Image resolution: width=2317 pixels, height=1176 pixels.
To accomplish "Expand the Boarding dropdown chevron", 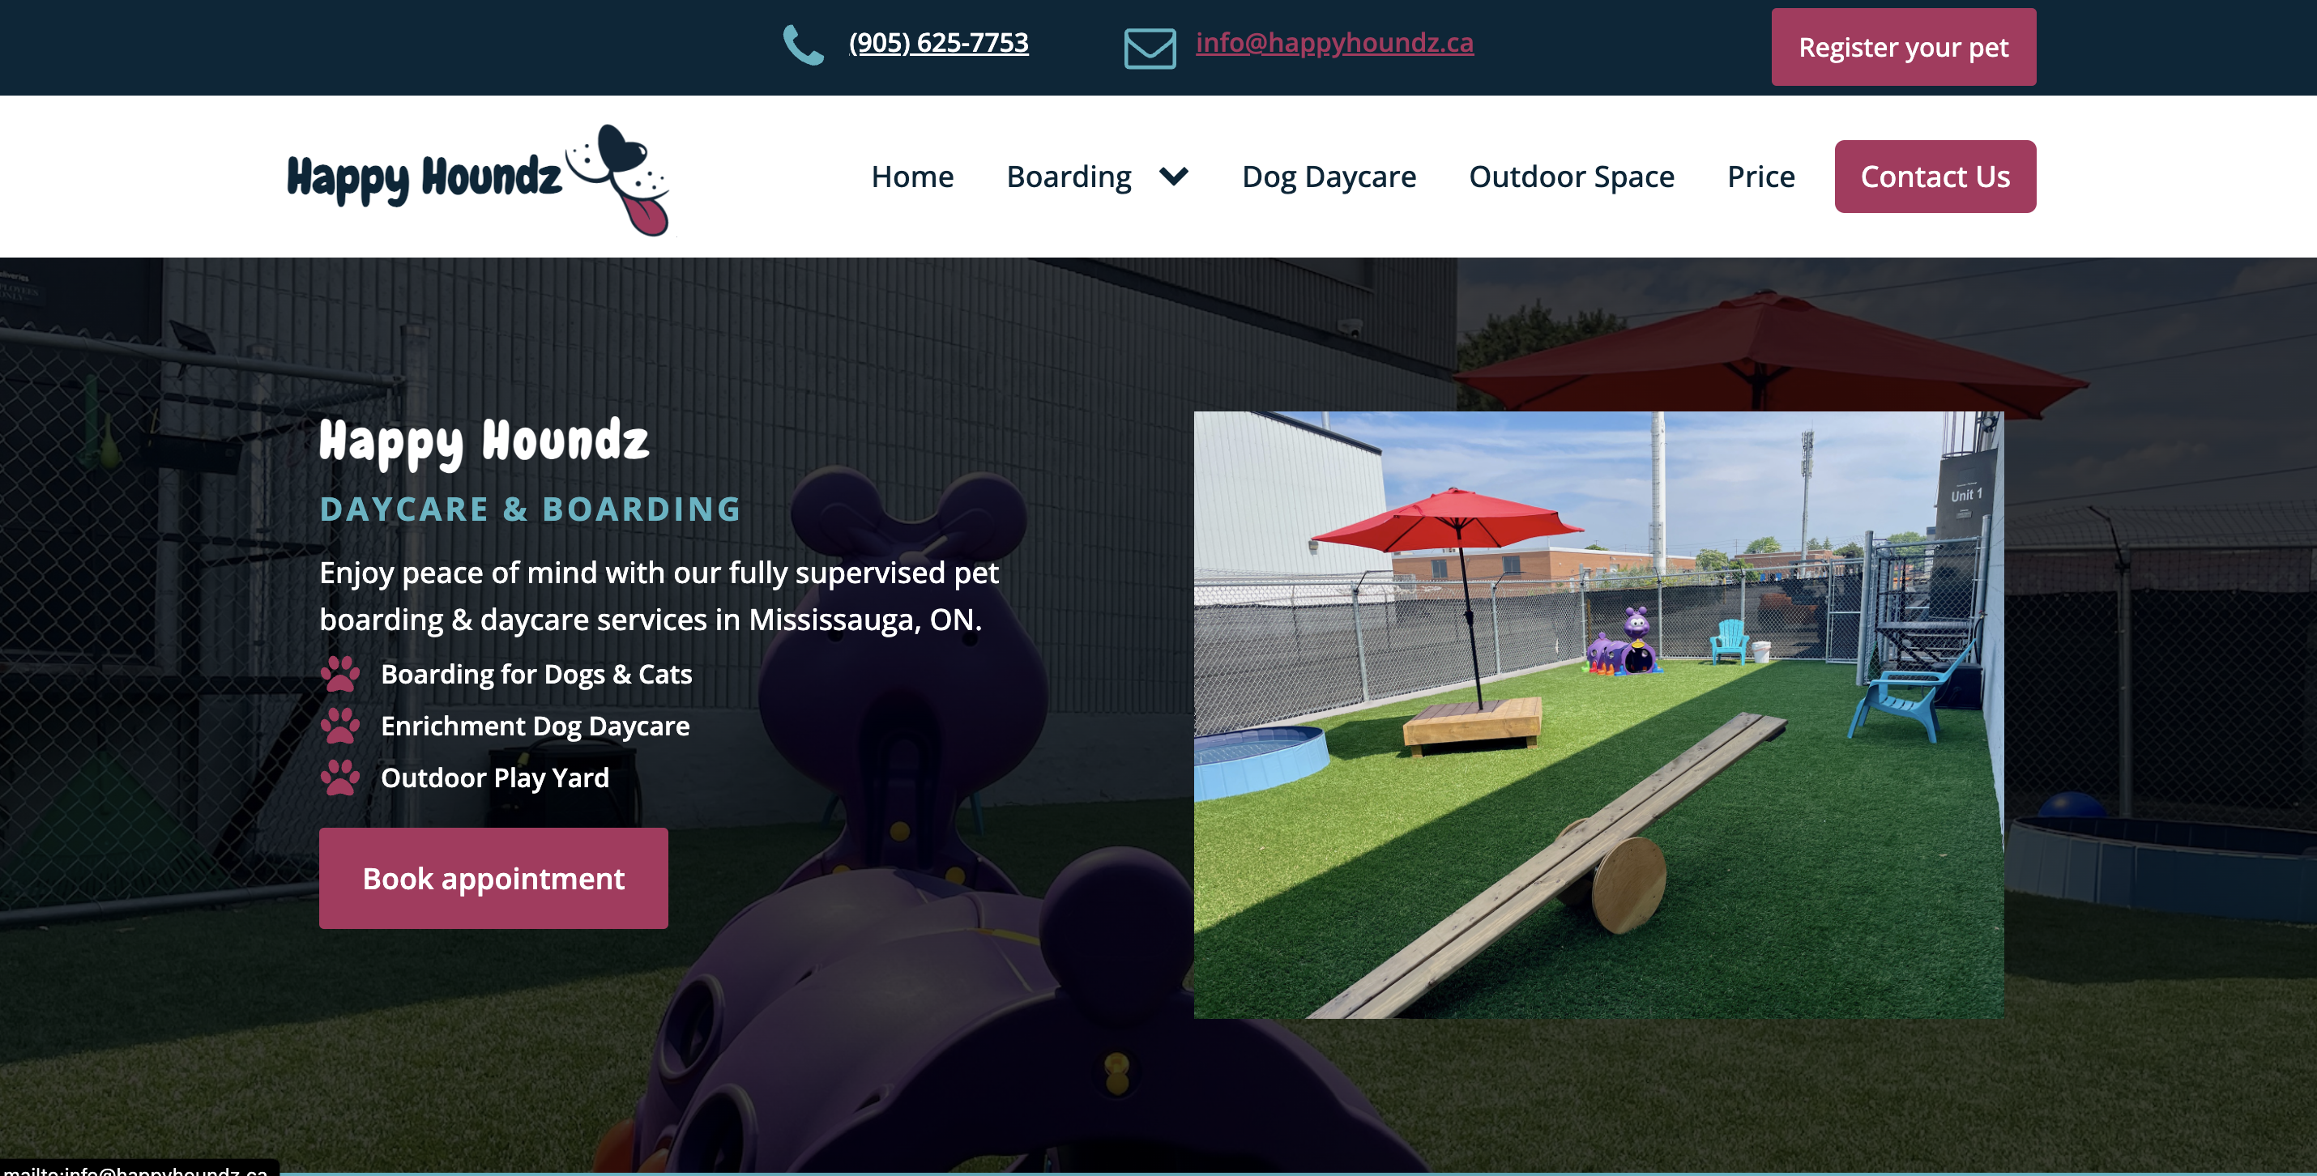I will 1174,177.
